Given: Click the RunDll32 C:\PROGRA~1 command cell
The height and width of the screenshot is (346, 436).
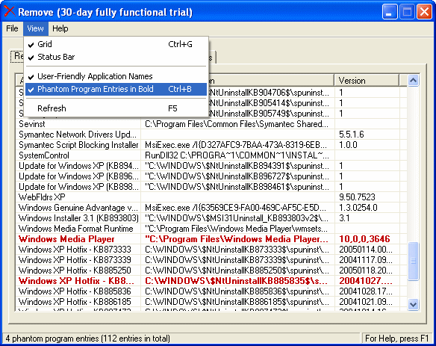Looking at the screenshot, I should click(237, 155).
